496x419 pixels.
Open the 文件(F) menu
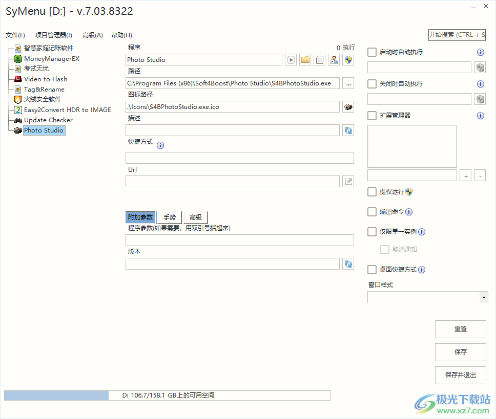[15, 35]
